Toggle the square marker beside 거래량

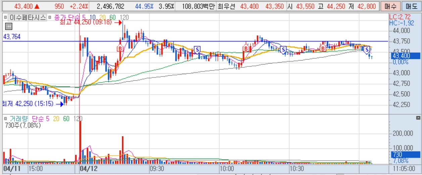[x=5, y=118]
